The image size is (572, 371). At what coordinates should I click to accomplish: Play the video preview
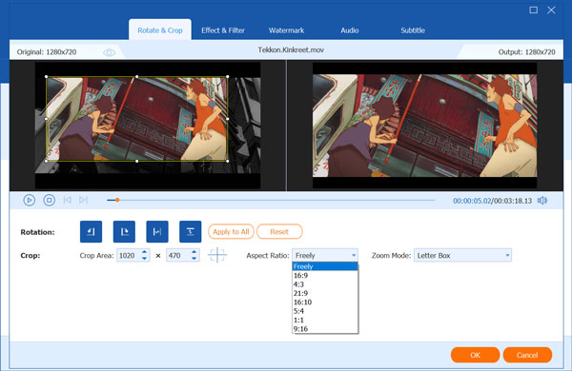(x=30, y=201)
